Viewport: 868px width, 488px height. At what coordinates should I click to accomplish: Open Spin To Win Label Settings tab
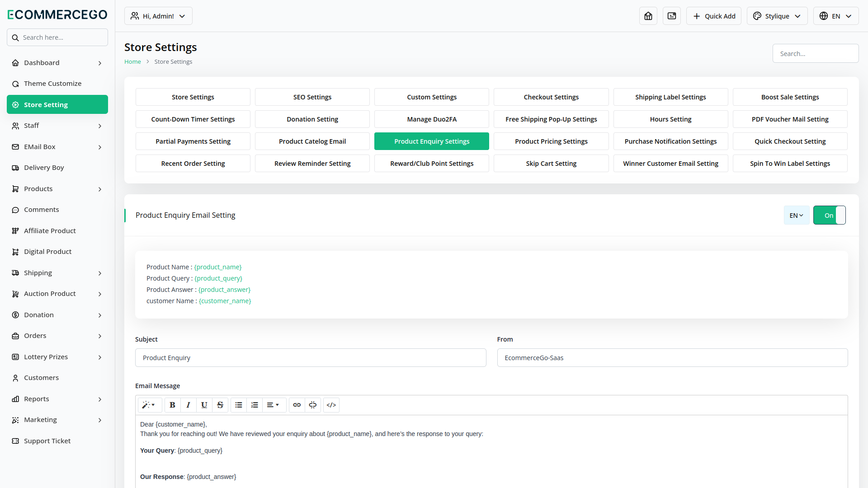790,164
